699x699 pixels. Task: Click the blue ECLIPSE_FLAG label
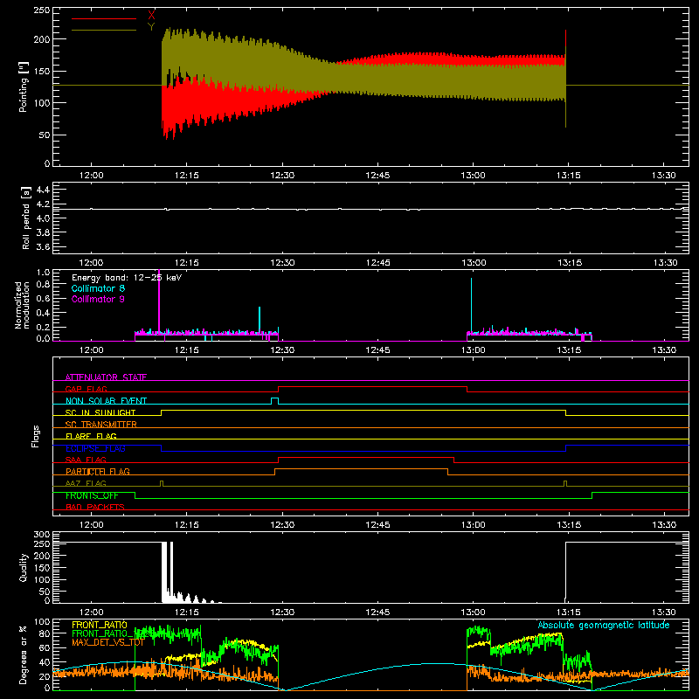95,448
